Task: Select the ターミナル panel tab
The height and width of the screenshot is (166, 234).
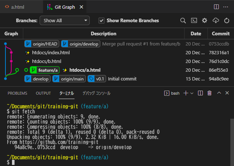Action: click(x=66, y=93)
